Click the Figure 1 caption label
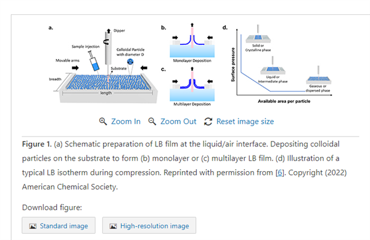 pos(36,144)
